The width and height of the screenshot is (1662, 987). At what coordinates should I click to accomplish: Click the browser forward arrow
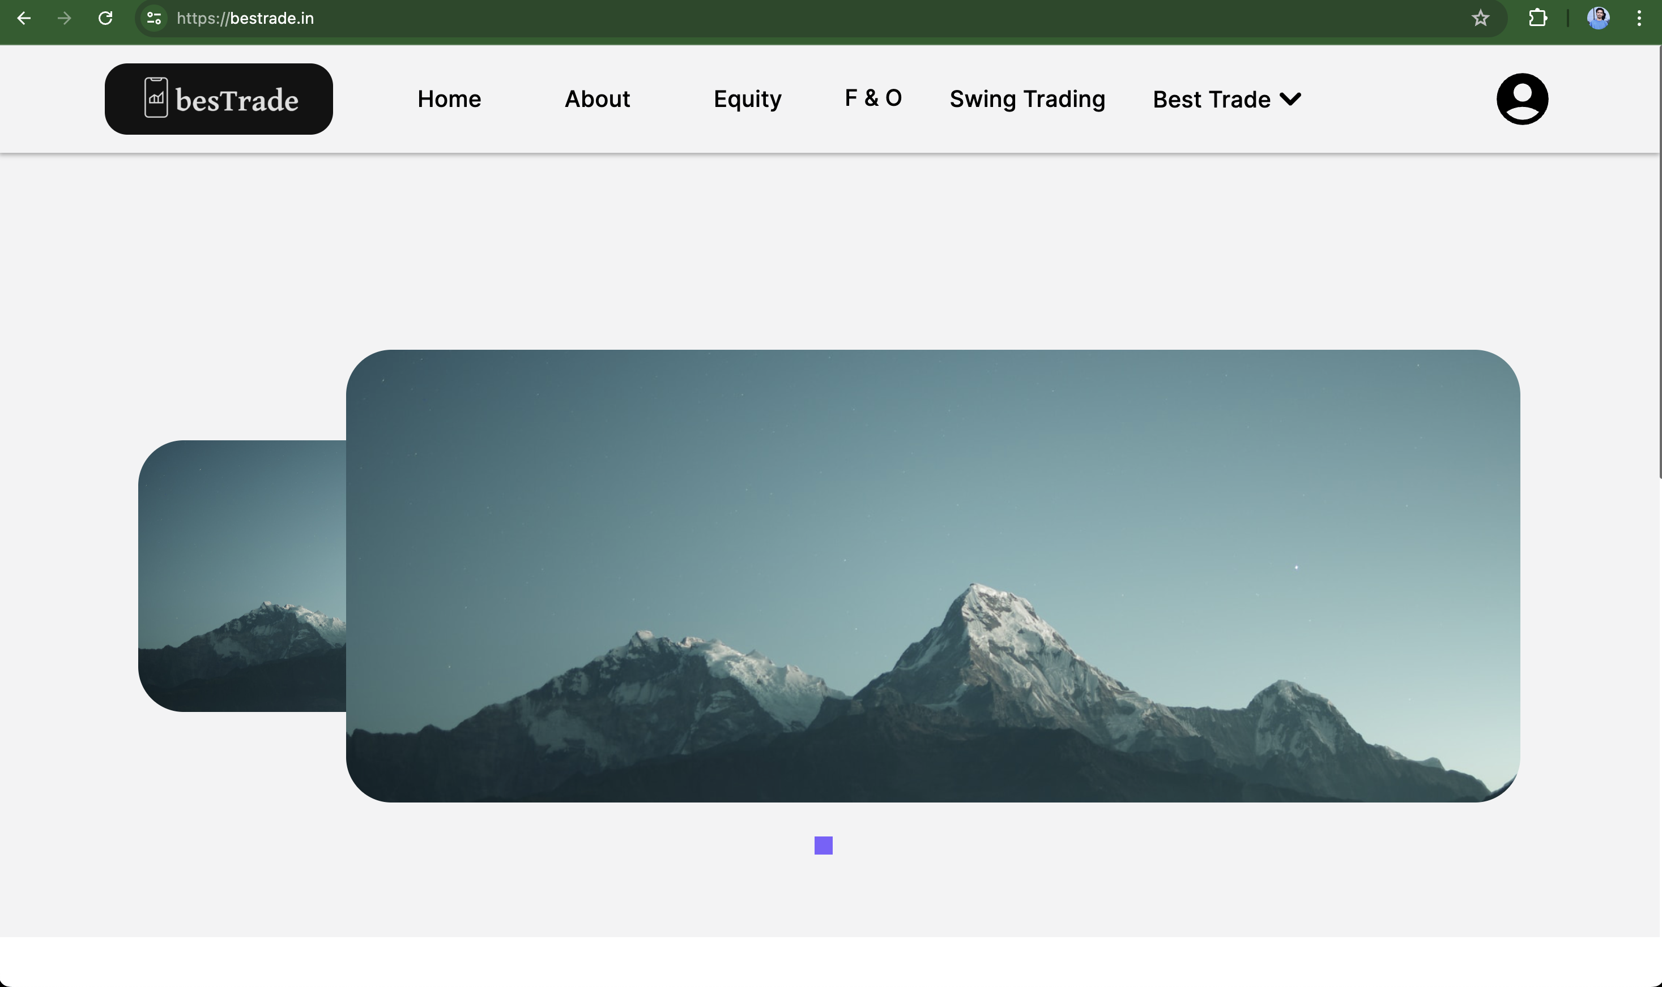65,18
